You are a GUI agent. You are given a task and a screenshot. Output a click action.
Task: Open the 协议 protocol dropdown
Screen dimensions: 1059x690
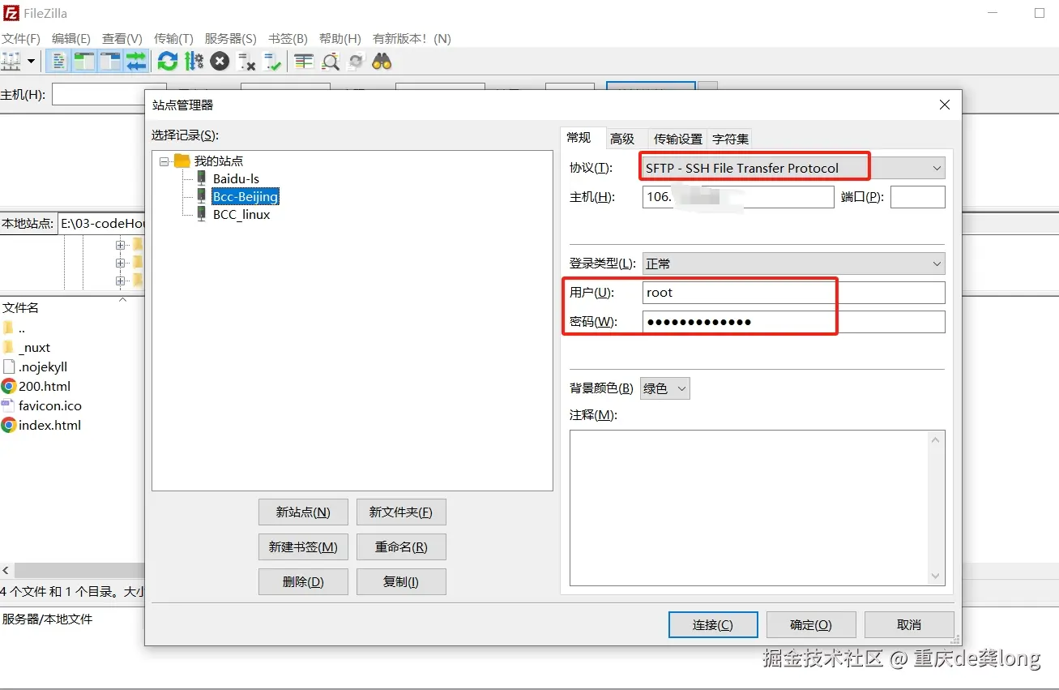pyautogui.click(x=937, y=167)
